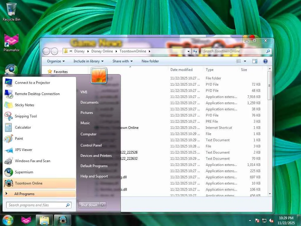Sort files by Type column header
The width and height of the screenshot is (301, 226).
(210, 70)
